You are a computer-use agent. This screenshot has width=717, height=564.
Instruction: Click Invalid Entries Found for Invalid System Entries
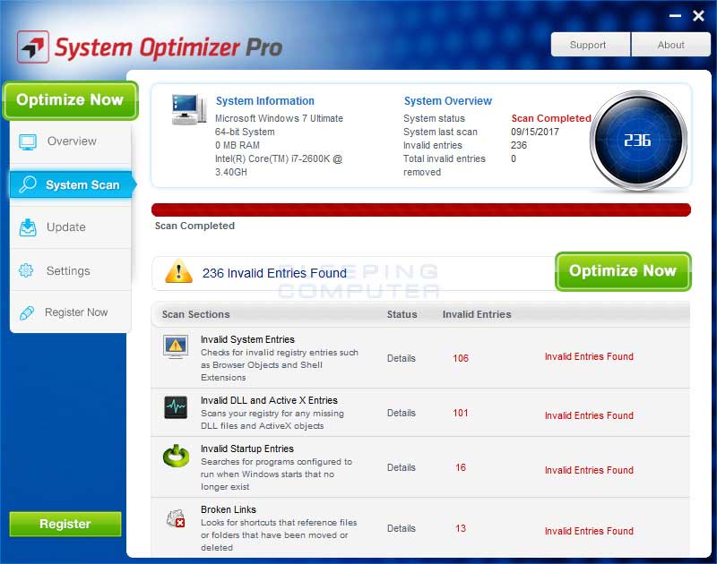pos(589,356)
